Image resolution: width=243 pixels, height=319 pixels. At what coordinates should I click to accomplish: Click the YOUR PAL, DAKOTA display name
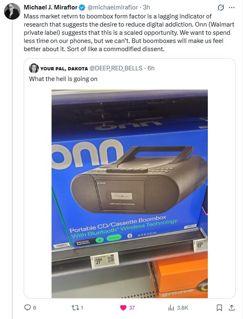click(x=64, y=69)
